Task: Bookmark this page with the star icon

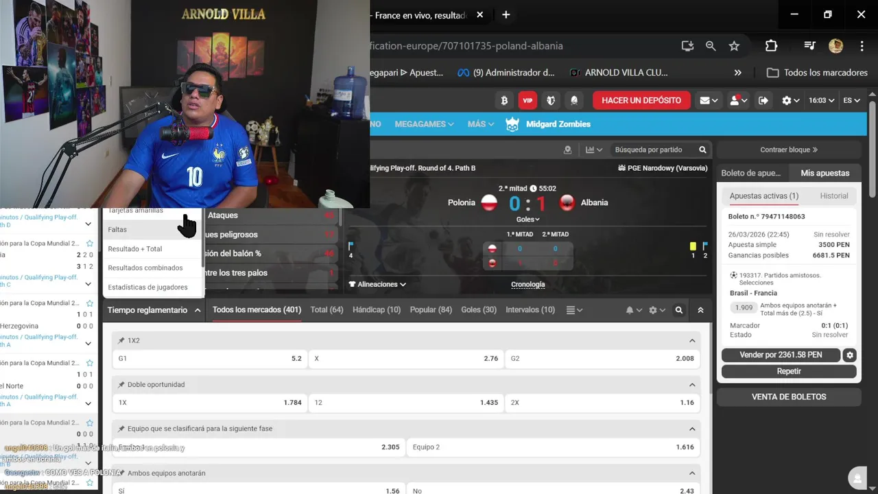Action: point(734,46)
